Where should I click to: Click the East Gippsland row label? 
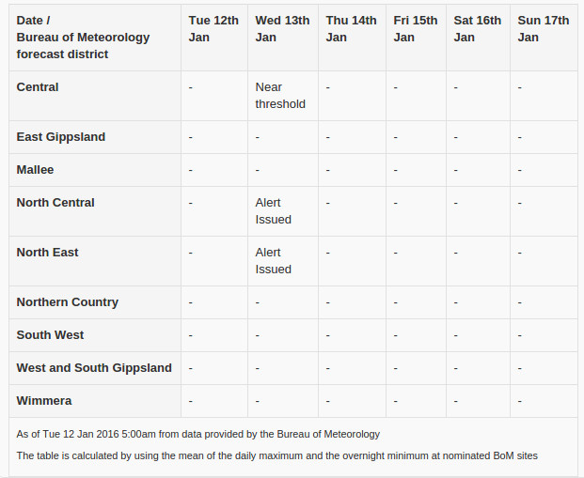(x=61, y=137)
